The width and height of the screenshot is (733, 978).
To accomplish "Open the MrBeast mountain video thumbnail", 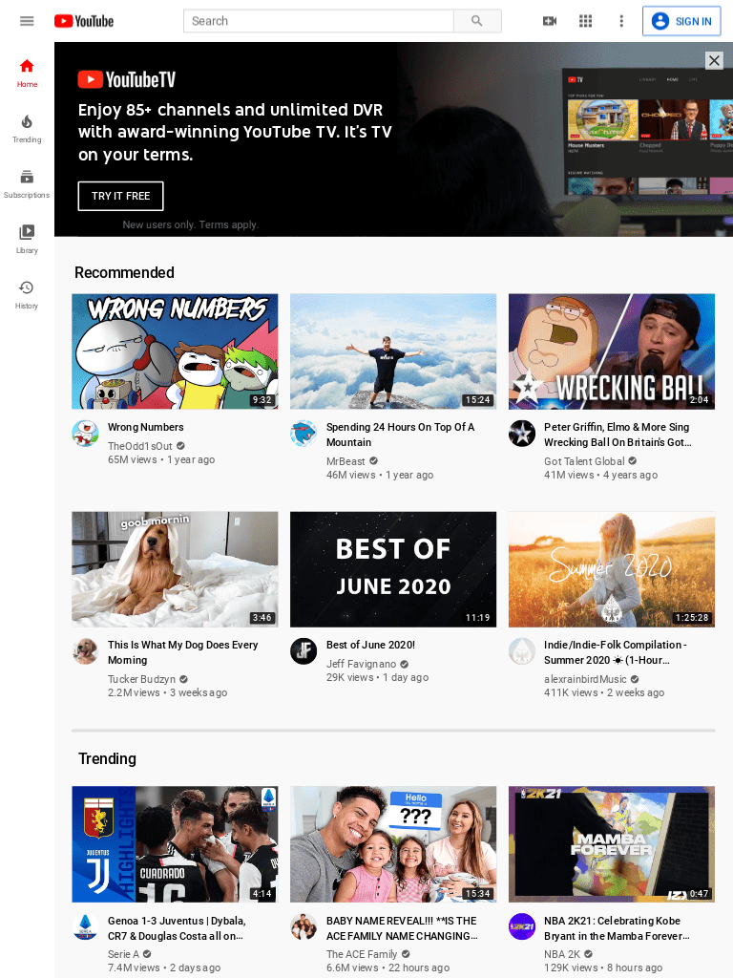I will pyautogui.click(x=393, y=351).
